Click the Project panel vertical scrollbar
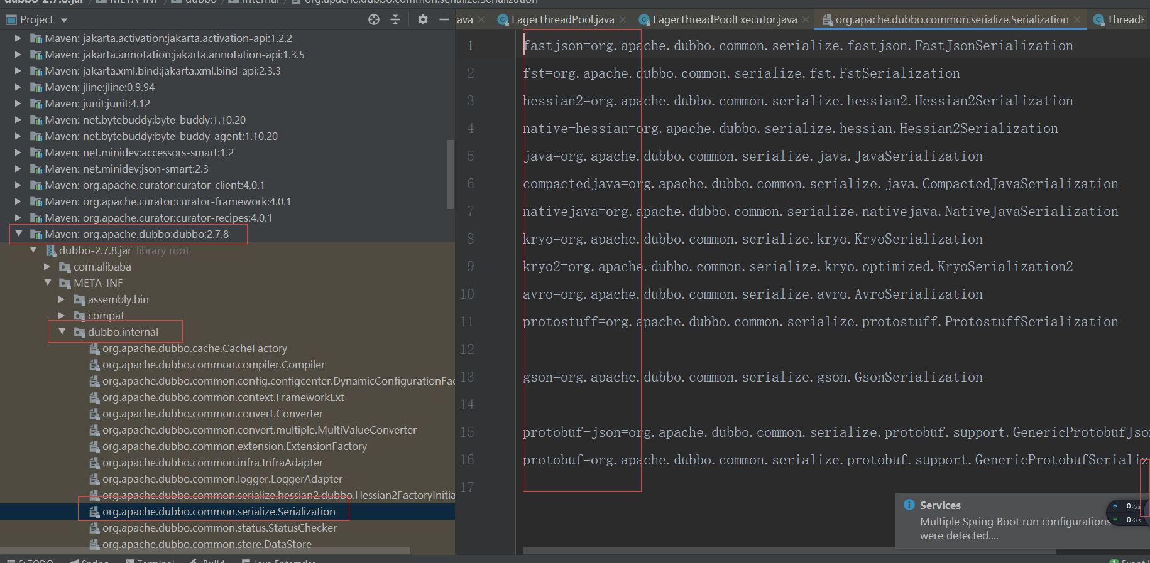1150x563 pixels. 451,174
